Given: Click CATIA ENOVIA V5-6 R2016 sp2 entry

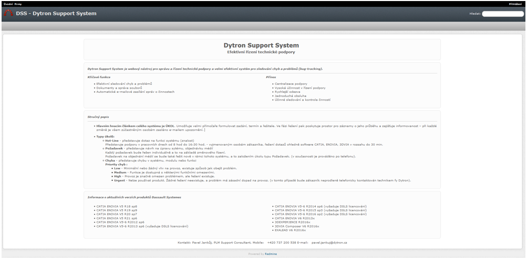Looking at the screenshot, I should click(x=321, y=214).
